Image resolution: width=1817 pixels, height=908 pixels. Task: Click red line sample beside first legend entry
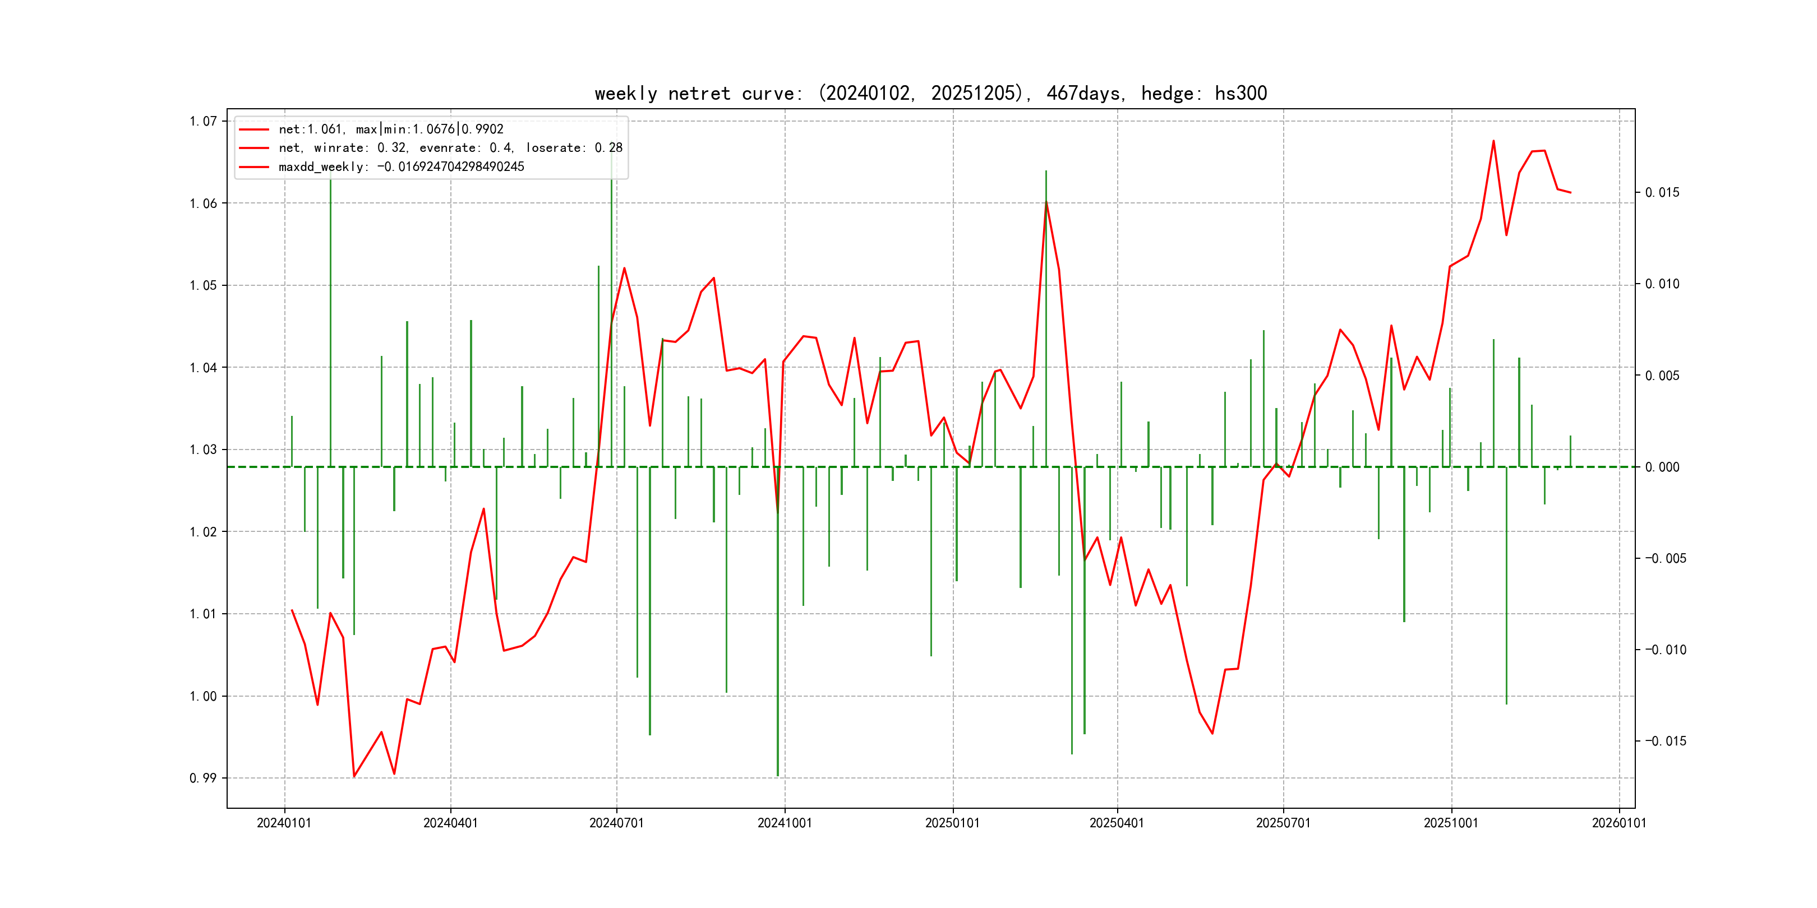point(254,129)
